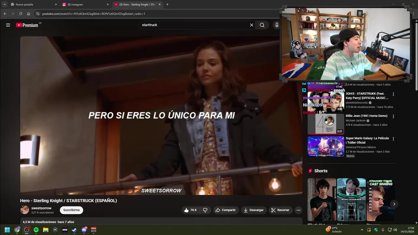Start voice search with the microphone icon
The image size is (418, 235).
277,25
